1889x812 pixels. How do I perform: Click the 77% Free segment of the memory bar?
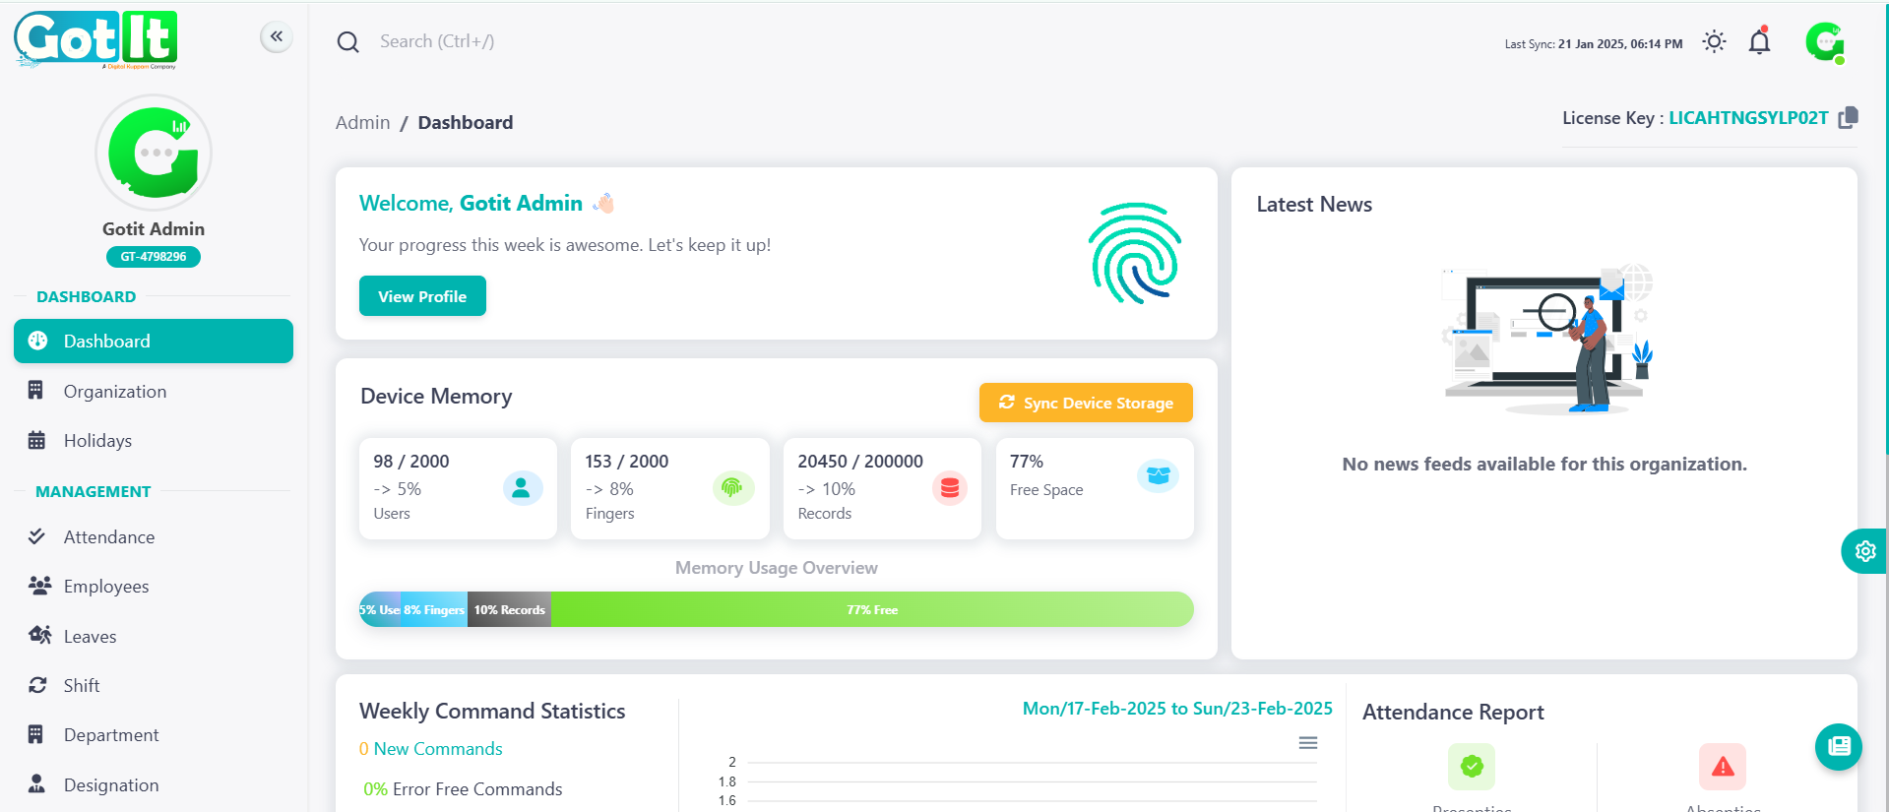(x=871, y=610)
